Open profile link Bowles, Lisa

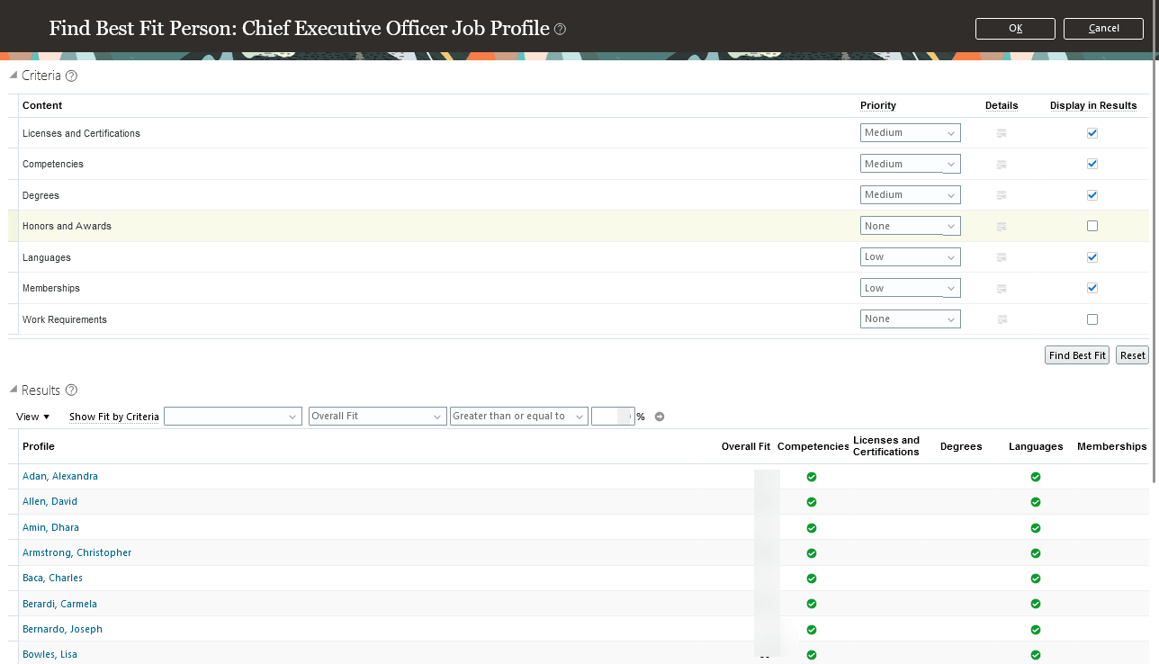tap(49, 655)
